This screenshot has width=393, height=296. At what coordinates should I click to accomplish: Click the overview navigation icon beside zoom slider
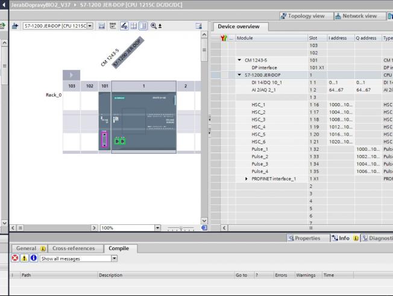click(x=204, y=228)
